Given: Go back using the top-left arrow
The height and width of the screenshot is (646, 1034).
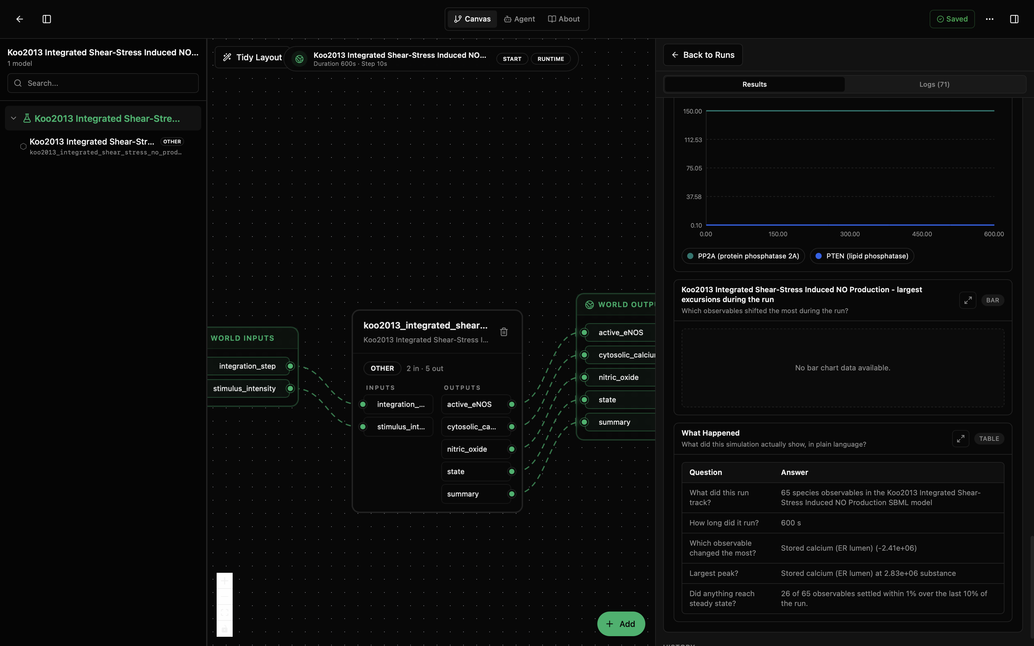Looking at the screenshot, I should tap(20, 19).
